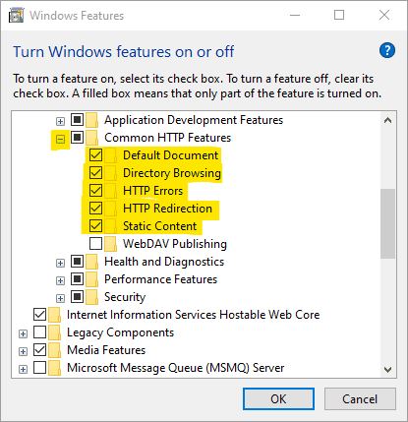
Task: Close the Windows Features window
Action: tap(384, 15)
